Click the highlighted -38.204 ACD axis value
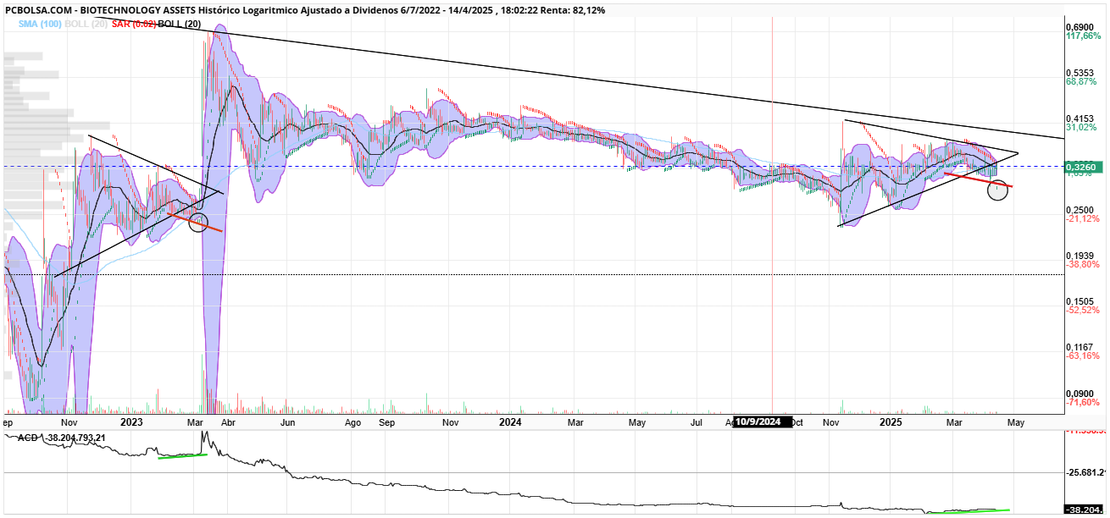The image size is (1110, 518). pos(1084,510)
